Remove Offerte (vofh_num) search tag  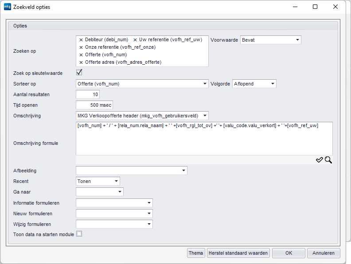pos(81,55)
